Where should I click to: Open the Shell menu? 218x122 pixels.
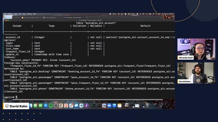click(16, 14)
